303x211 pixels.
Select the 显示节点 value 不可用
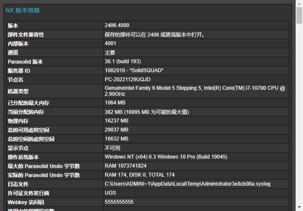coord(113,148)
